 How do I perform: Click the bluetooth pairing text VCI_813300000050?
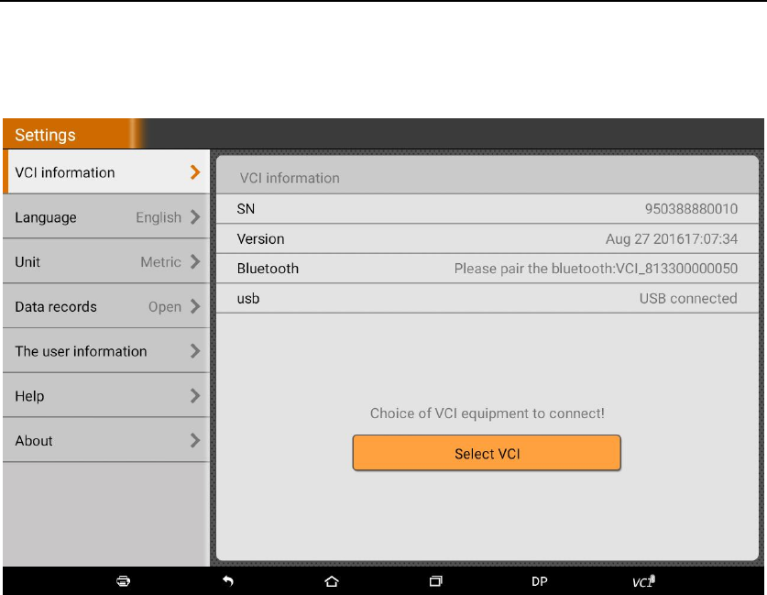pos(596,269)
